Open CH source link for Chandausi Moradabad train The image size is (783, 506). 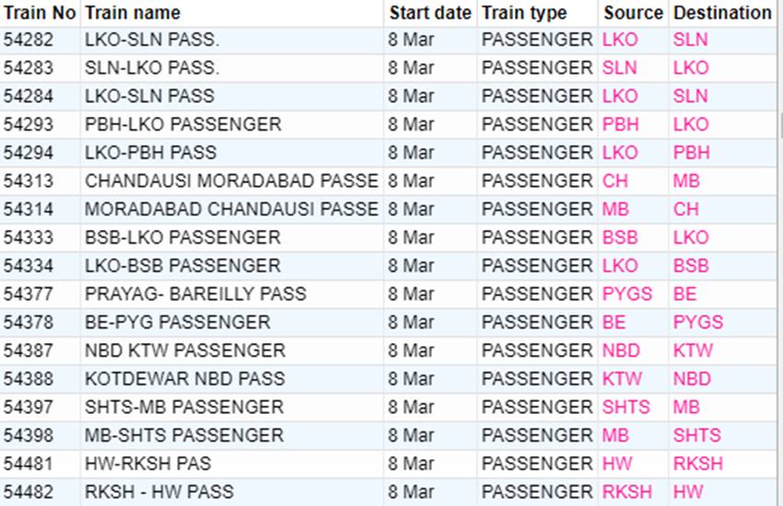click(614, 181)
